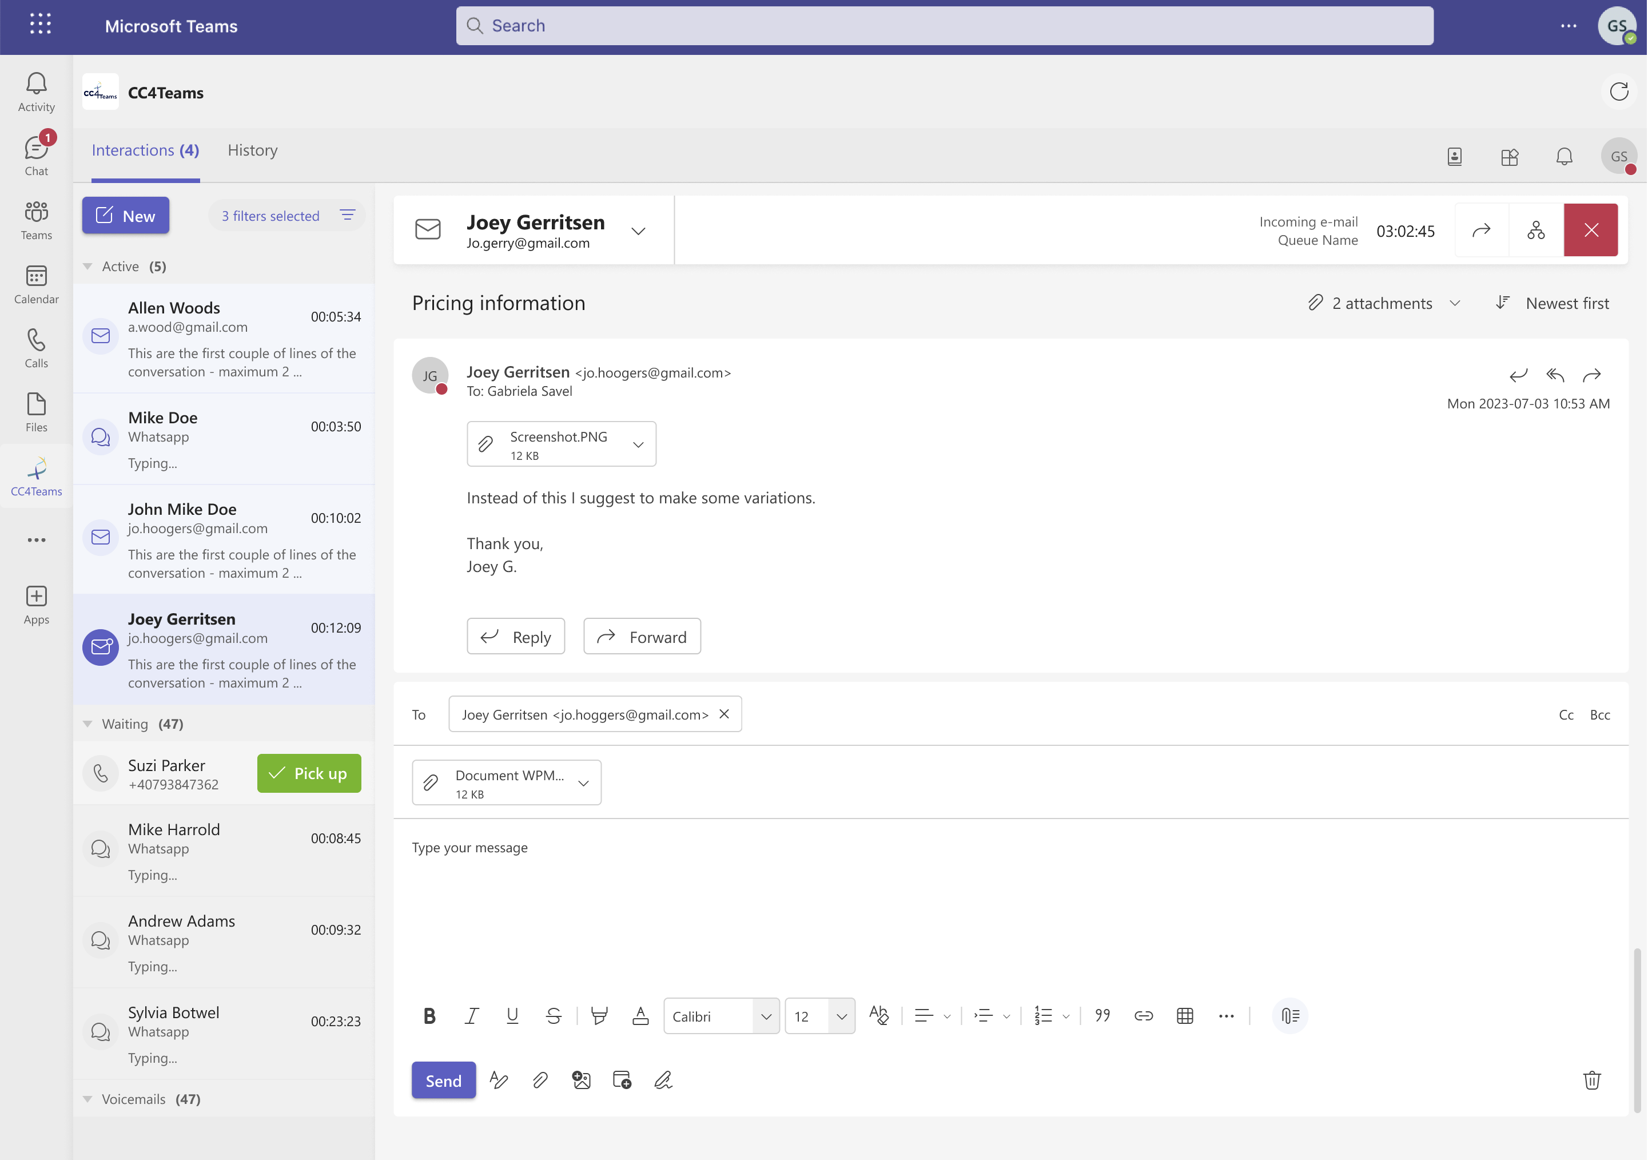
Task: Insert a link using the link icon
Action: [x=1144, y=1015]
